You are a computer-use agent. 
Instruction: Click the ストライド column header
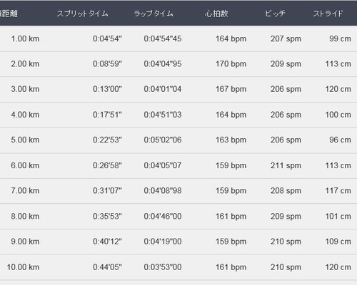click(x=328, y=14)
